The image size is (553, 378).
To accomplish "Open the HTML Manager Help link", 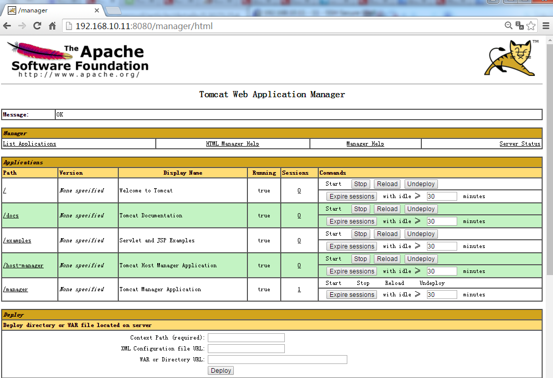I will point(233,144).
